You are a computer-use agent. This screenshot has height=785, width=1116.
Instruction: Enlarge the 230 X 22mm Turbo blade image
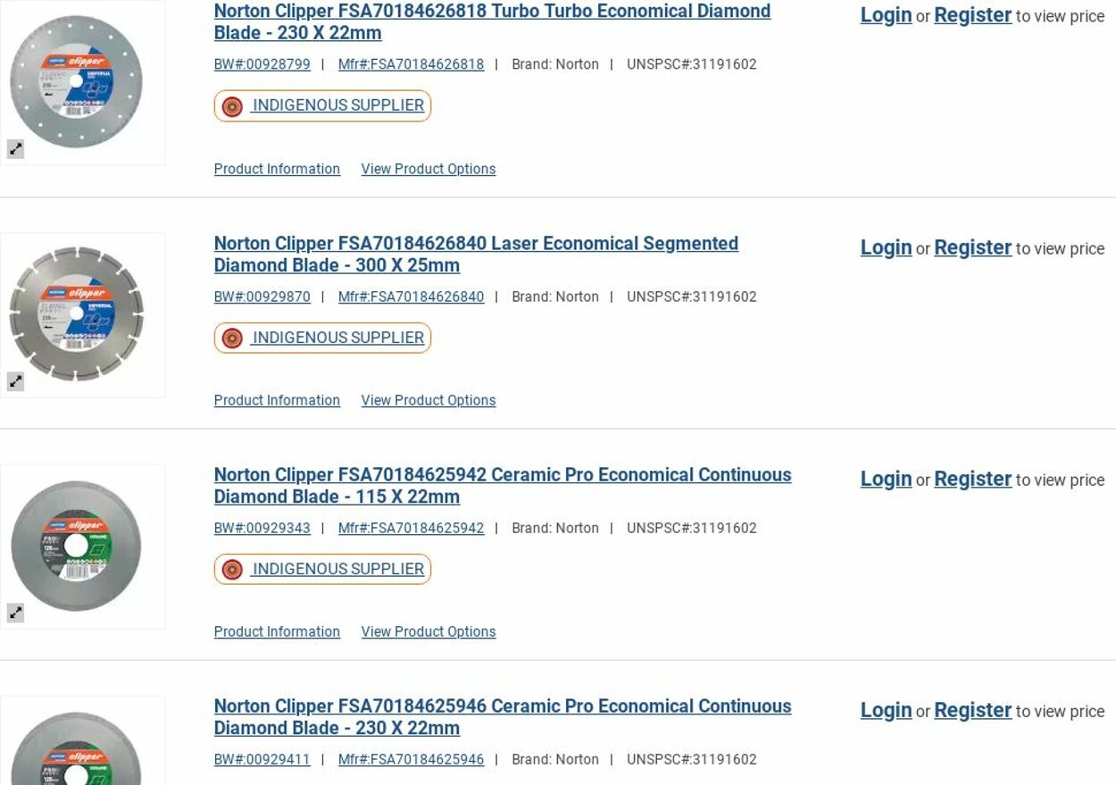click(16, 149)
